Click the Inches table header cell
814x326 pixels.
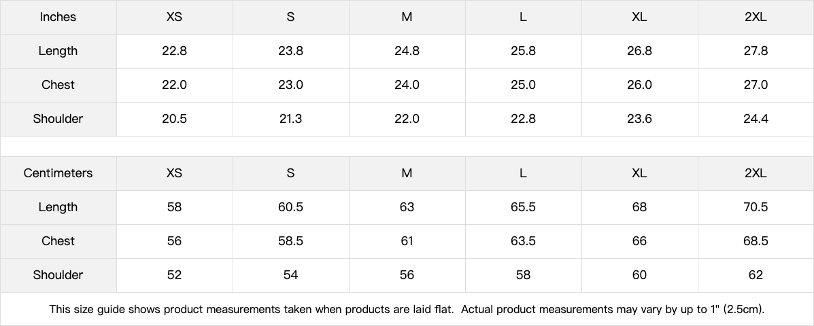click(58, 17)
